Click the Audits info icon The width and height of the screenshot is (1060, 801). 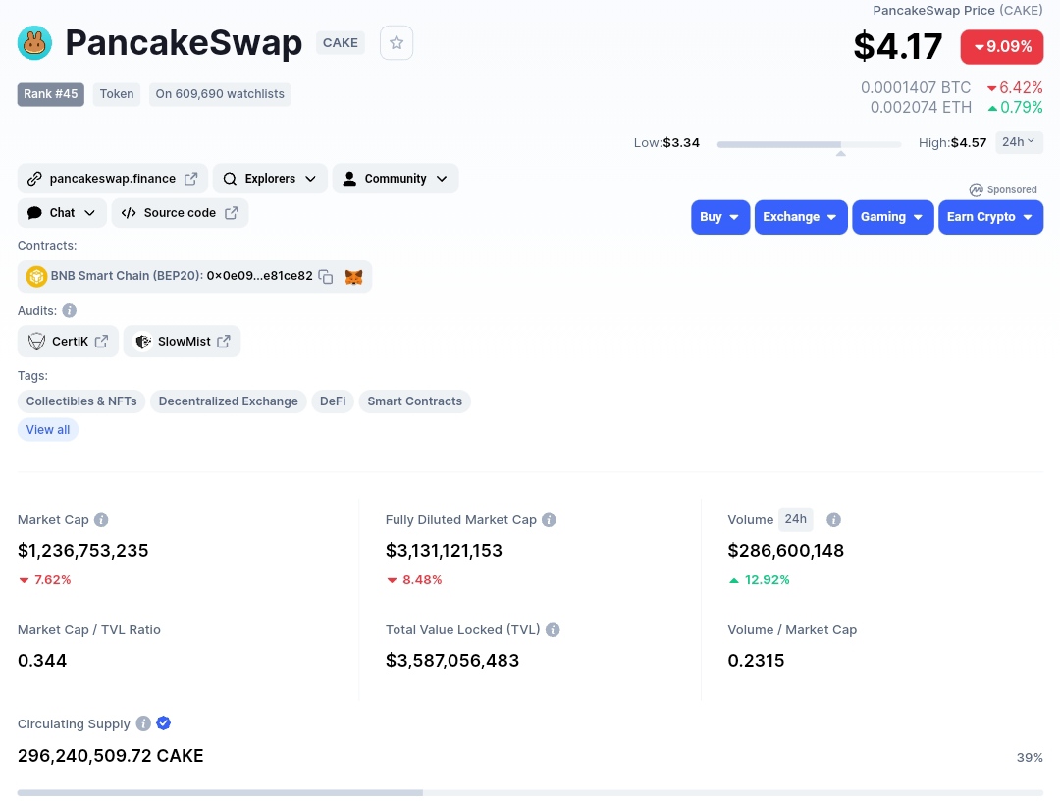(x=70, y=310)
